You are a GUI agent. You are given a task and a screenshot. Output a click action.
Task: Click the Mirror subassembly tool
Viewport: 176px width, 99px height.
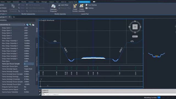click(21, 11)
